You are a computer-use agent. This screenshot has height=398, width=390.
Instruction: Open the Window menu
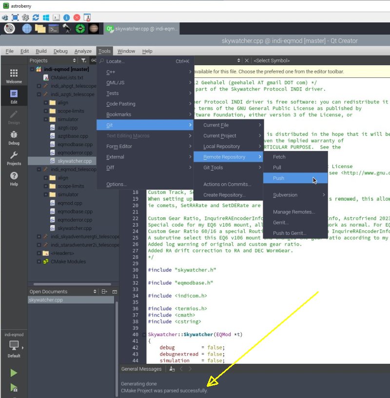(x=126, y=51)
